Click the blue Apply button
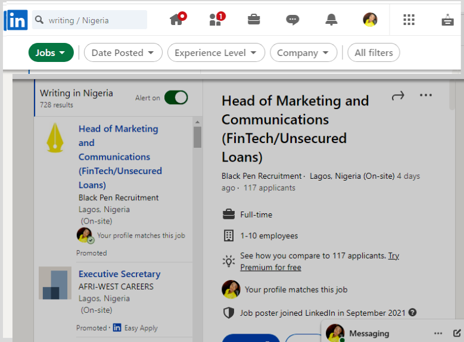The width and height of the screenshot is (464, 342). pos(251,338)
